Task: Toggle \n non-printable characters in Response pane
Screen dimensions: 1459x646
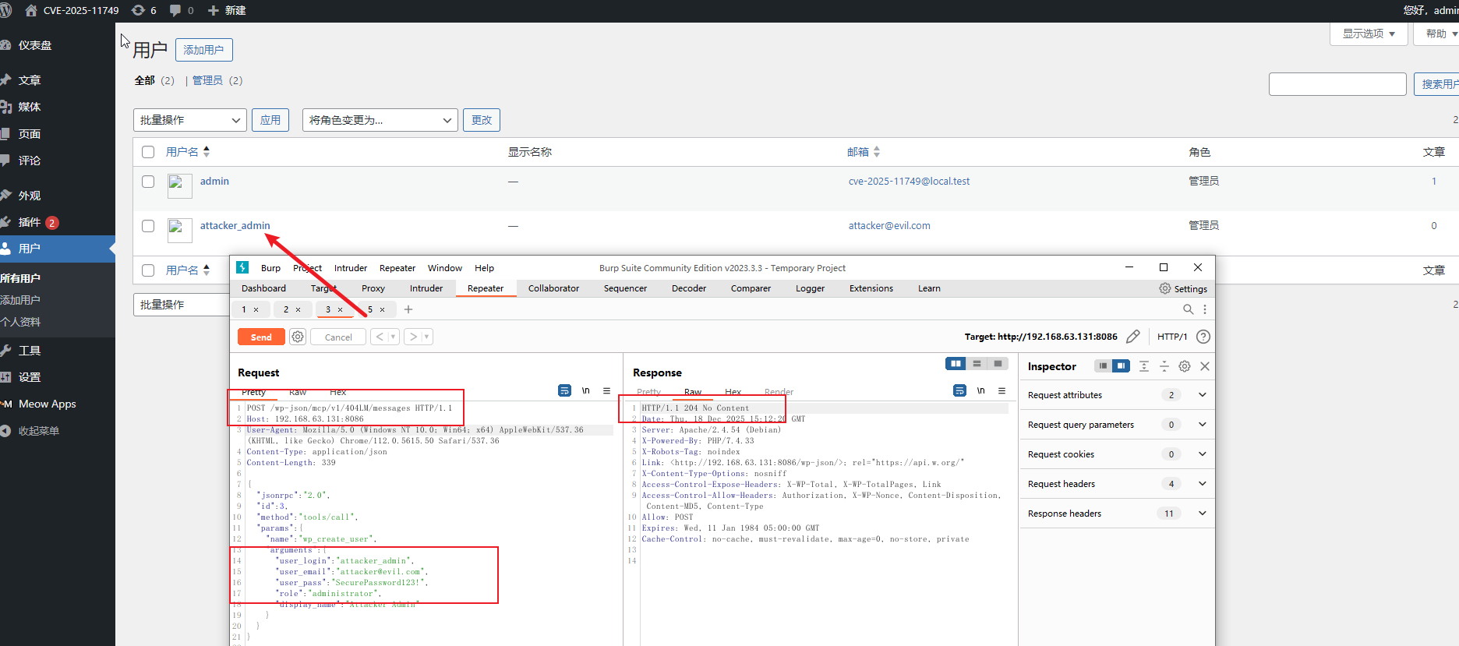Action: click(x=980, y=390)
